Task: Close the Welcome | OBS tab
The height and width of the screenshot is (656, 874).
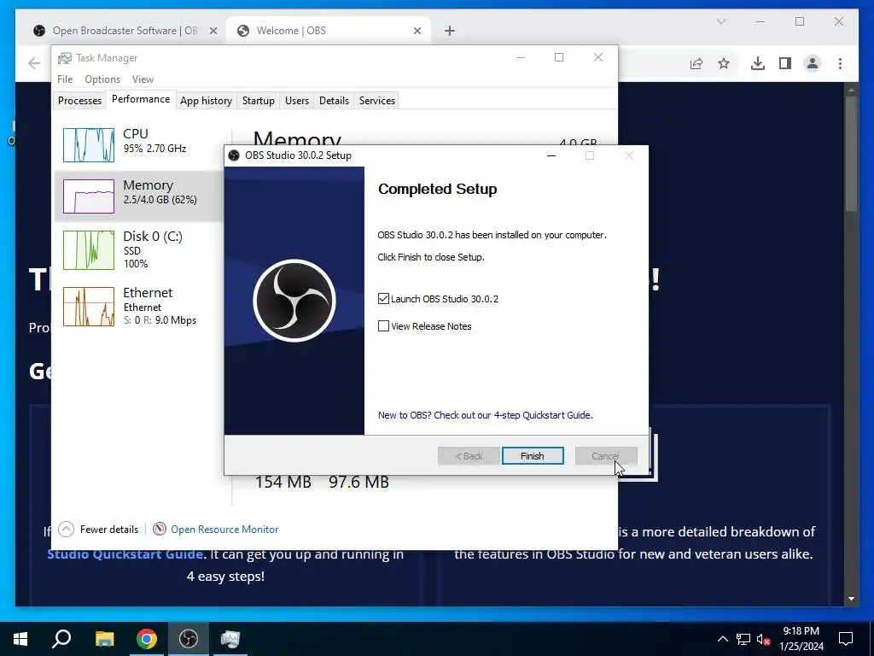Action: (417, 32)
